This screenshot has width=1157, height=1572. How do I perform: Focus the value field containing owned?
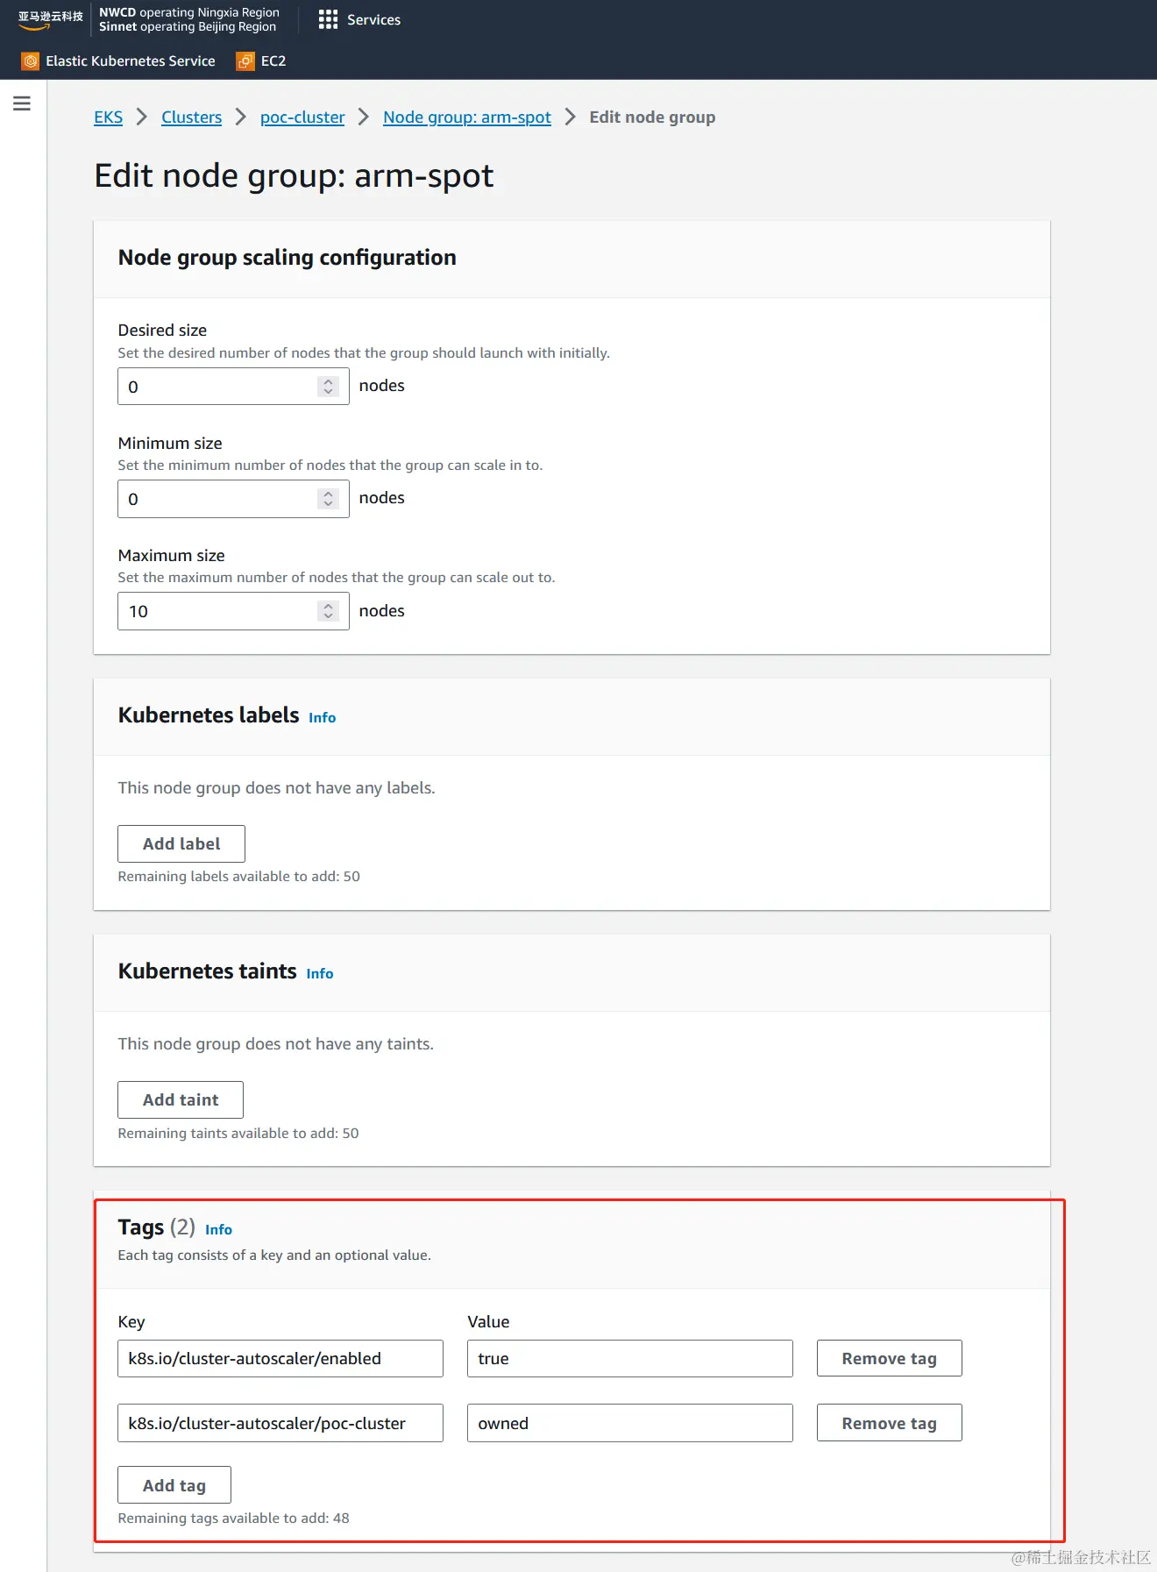(630, 1423)
